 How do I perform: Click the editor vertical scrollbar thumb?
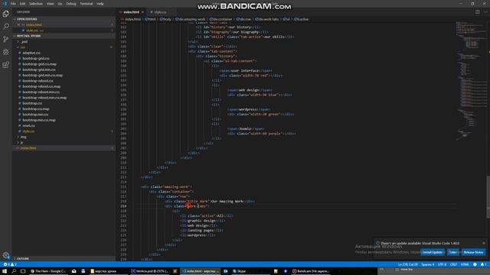[x=488, y=197]
